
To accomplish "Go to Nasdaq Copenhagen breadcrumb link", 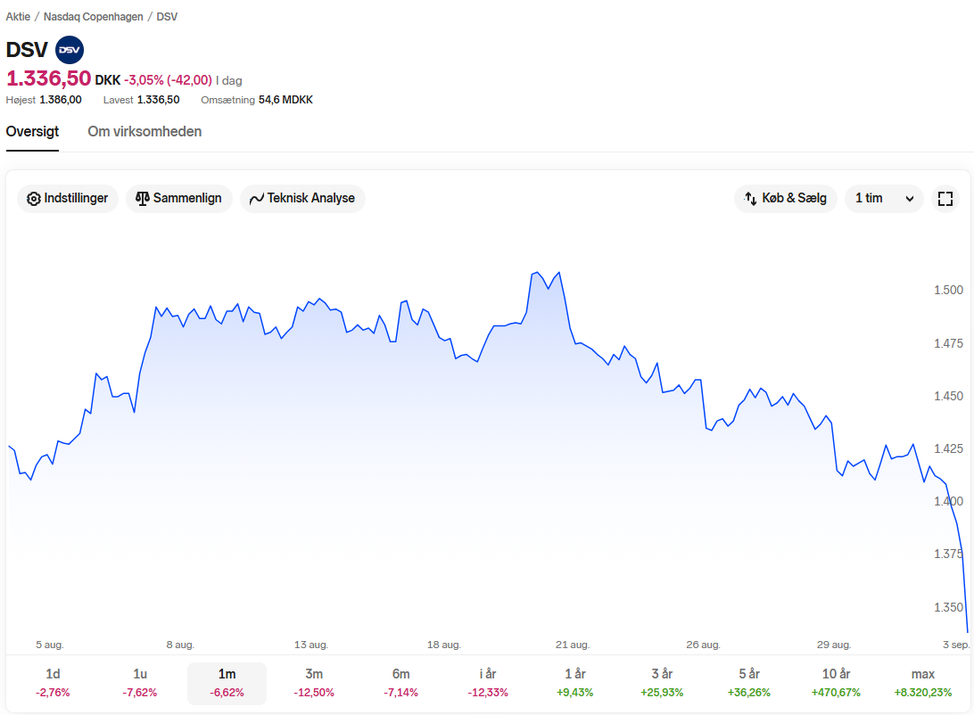I will tap(93, 17).
